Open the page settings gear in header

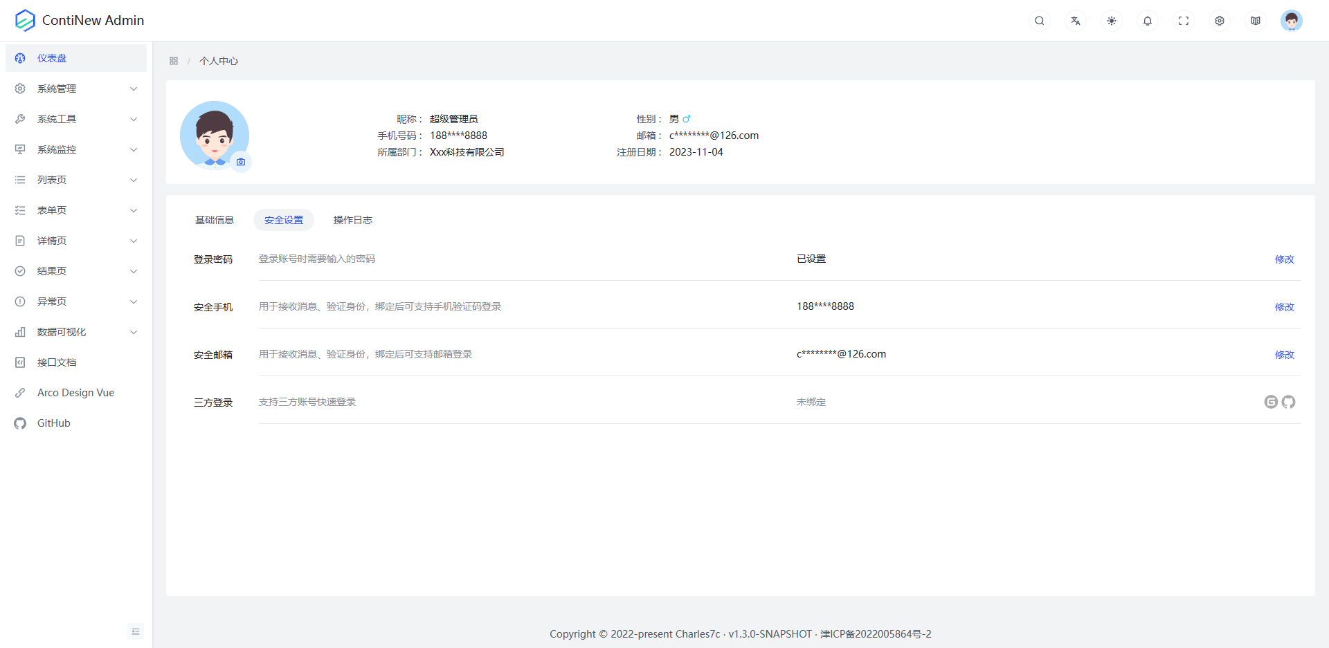pyautogui.click(x=1219, y=21)
